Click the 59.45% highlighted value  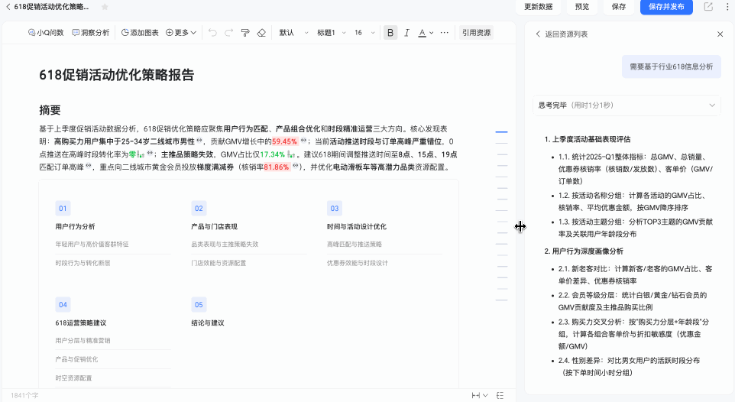pyautogui.click(x=284, y=141)
